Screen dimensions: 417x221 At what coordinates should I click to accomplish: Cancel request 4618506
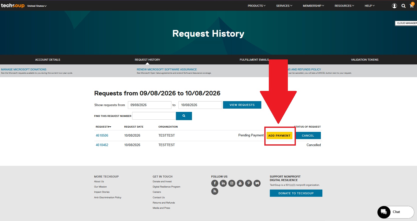pos(308,136)
